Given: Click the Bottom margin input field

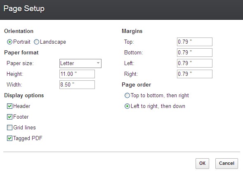Looking at the screenshot, I should click(195, 52).
